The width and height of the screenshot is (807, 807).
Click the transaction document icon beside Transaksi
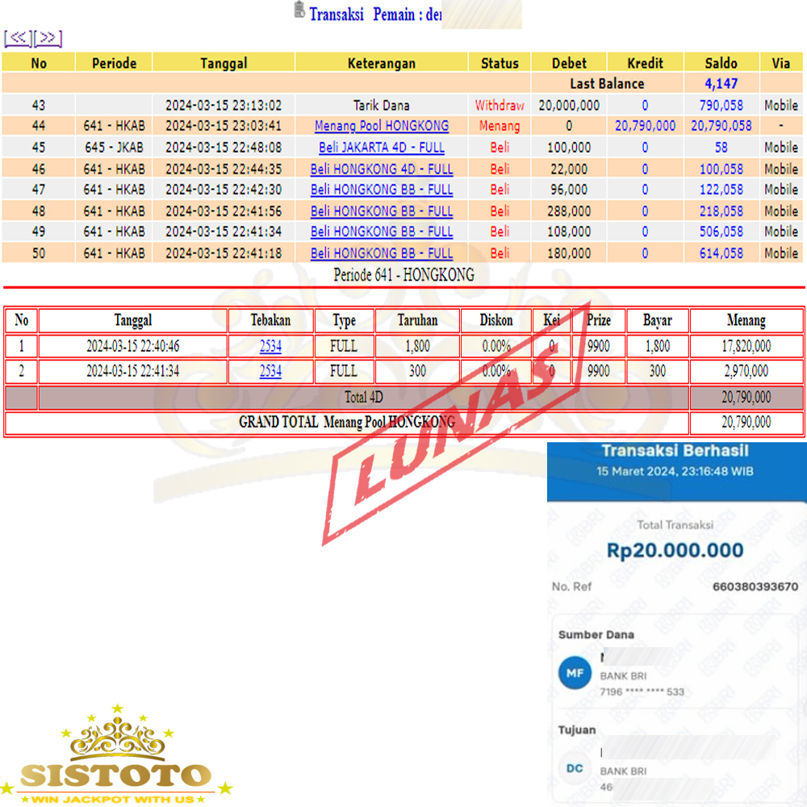[x=299, y=10]
